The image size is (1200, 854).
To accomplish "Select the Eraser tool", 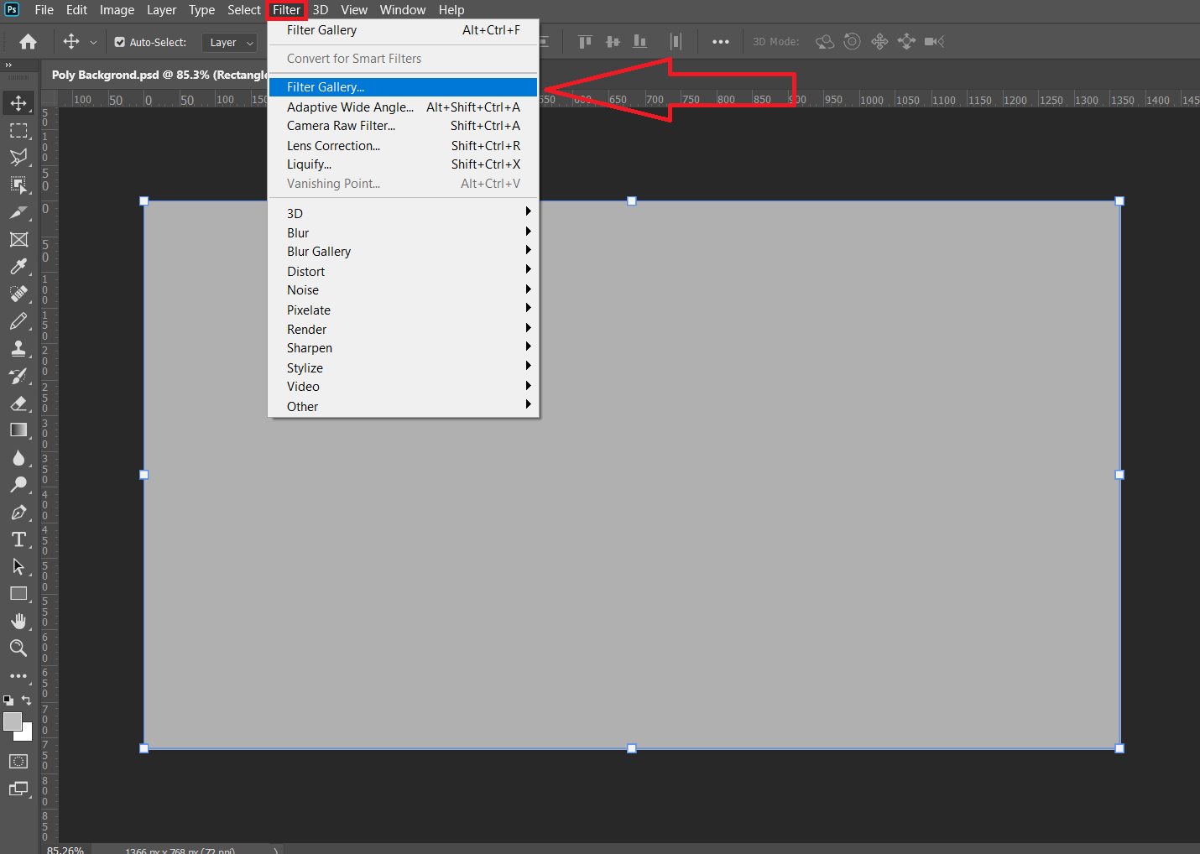I will pos(18,404).
